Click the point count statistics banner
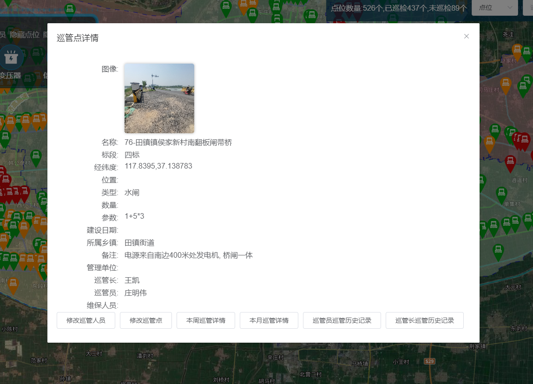 tap(399, 8)
